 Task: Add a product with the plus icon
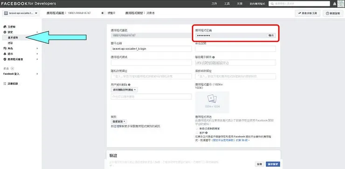tap(12, 68)
